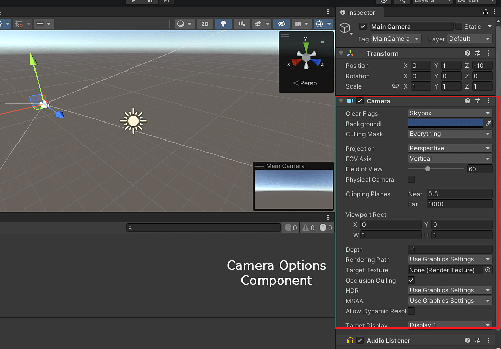Open Target Texture object picker circle
This screenshot has width=501, height=349.
488,270
